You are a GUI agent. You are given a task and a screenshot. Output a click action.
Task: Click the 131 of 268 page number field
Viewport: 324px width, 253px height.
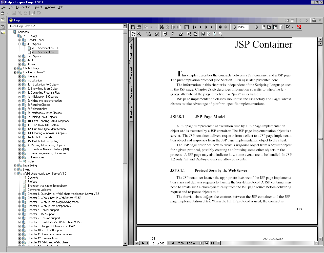(158, 243)
